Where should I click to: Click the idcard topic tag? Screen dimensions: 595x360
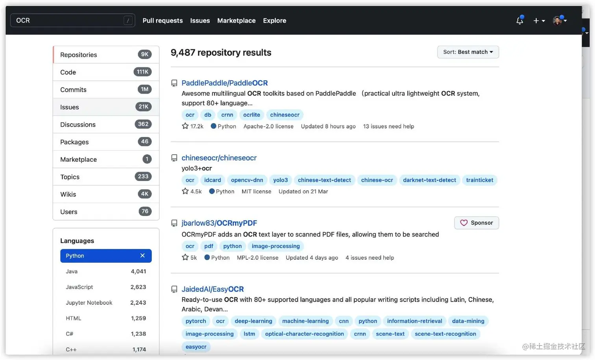(x=213, y=180)
